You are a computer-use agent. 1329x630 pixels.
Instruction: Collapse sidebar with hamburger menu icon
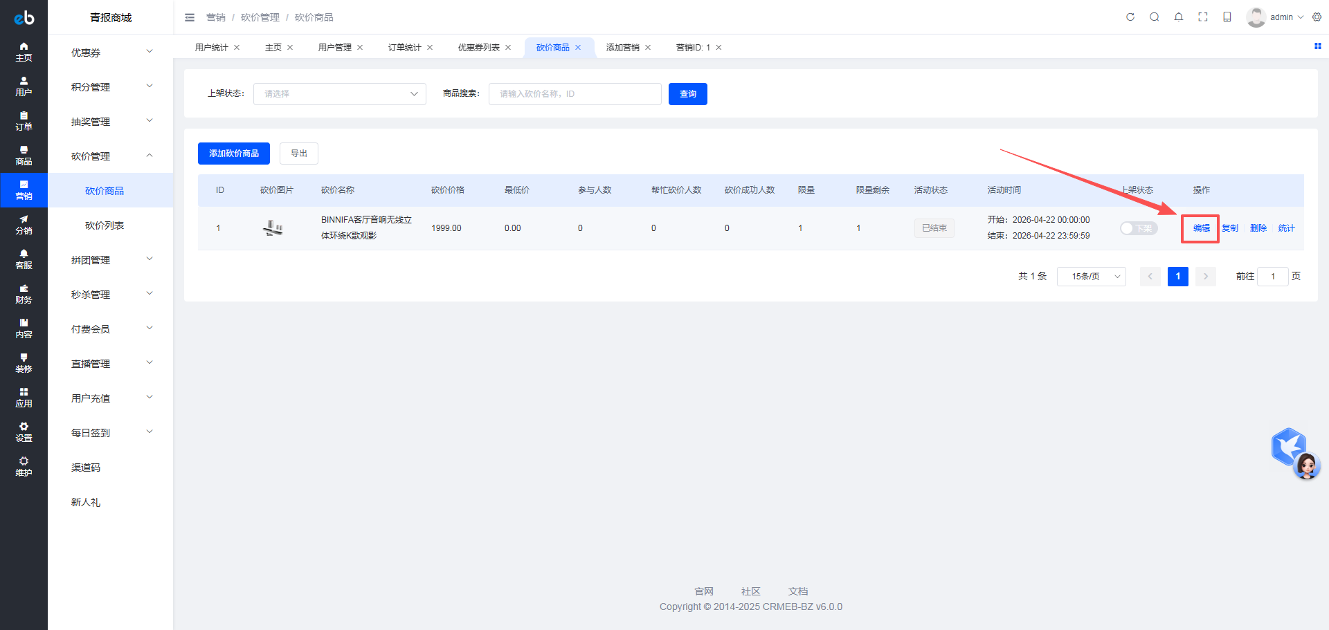[190, 17]
